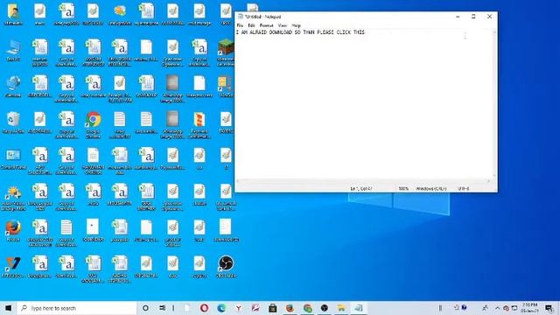Click the UTF-8 encoding status entry
The width and height of the screenshot is (560, 315).
tap(463, 189)
